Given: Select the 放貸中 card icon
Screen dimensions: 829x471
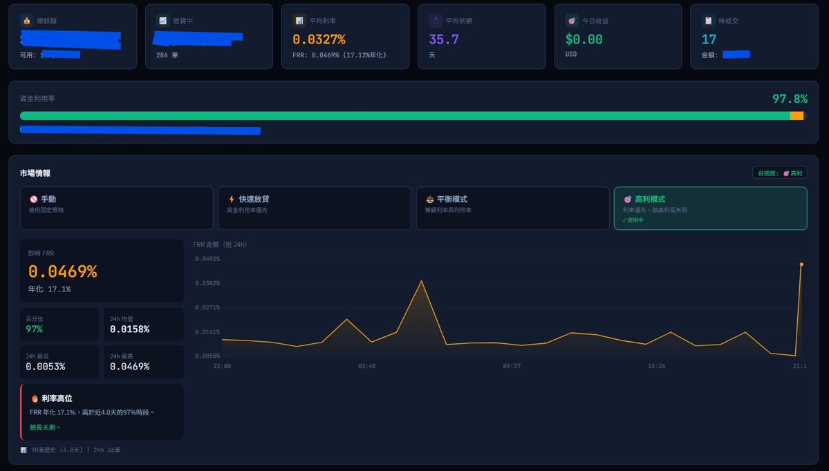Looking at the screenshot, I should (162, 20).
